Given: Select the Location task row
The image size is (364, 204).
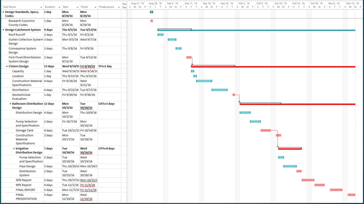Looking at the screenshot, I should coord(18,76).
